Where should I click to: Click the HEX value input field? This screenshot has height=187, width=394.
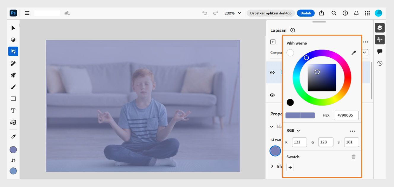coord(346,115)
